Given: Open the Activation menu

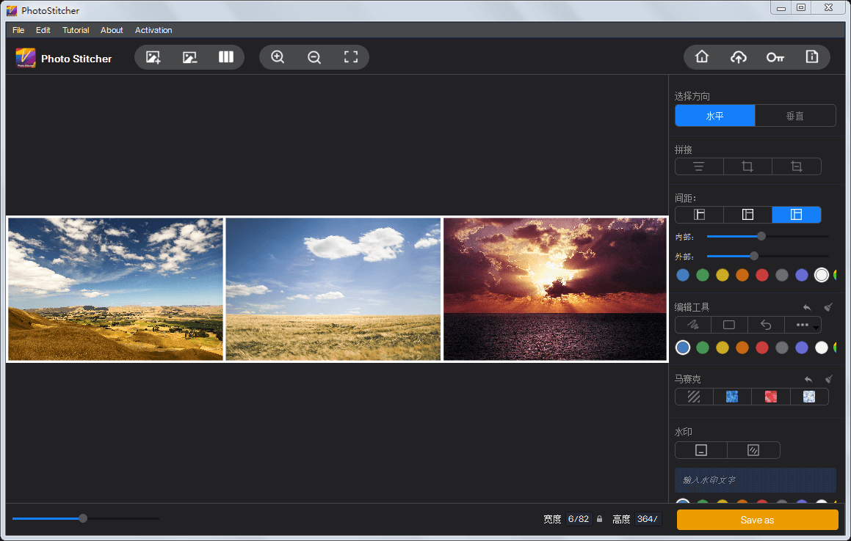Looking at the screenshot, I should tap(153, 30).
